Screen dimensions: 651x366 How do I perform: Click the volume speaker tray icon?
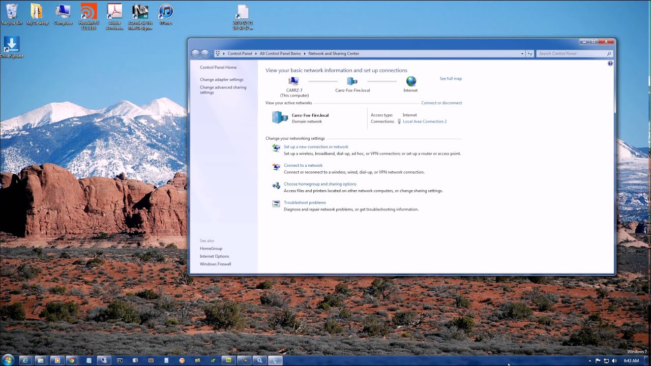click(614, 360)
